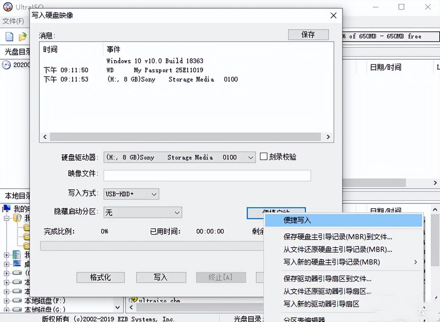Enable the 刻录校验 burn verify checkbox
Screen dimensions: 440x322
(263, 156)
